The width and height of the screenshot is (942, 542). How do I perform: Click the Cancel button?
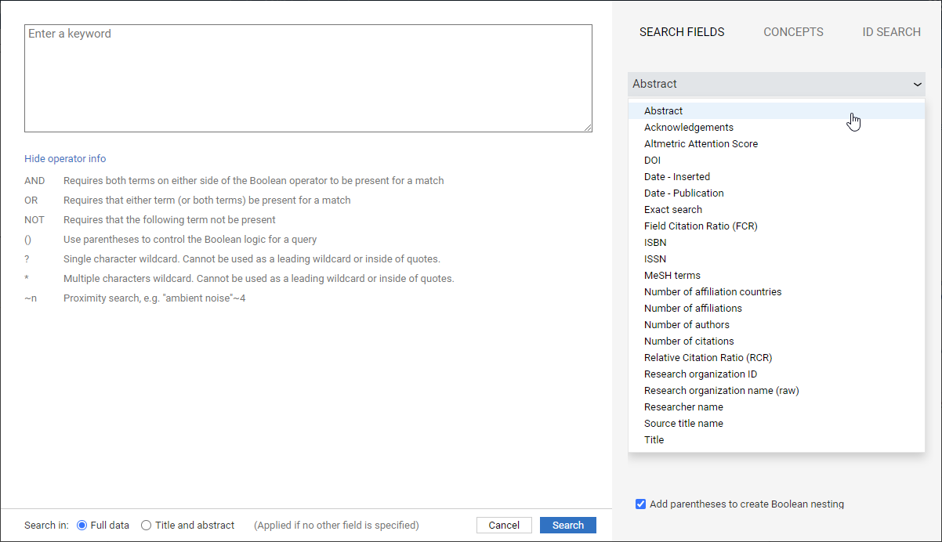click(504, 526)
